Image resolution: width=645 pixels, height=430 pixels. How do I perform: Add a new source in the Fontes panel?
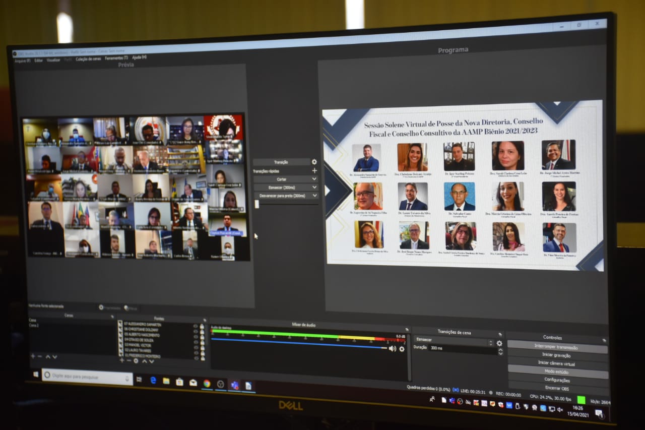pos(121,360)
